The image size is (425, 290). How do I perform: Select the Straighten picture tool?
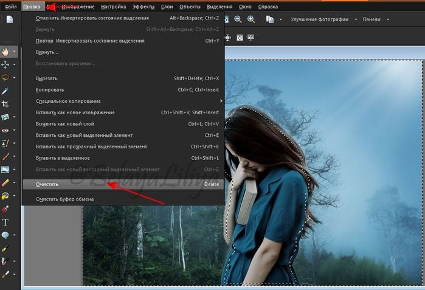(5, 117)
